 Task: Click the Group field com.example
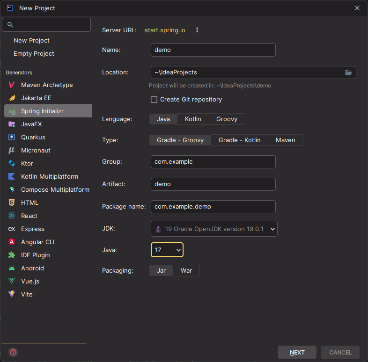[x=213, y=162]
